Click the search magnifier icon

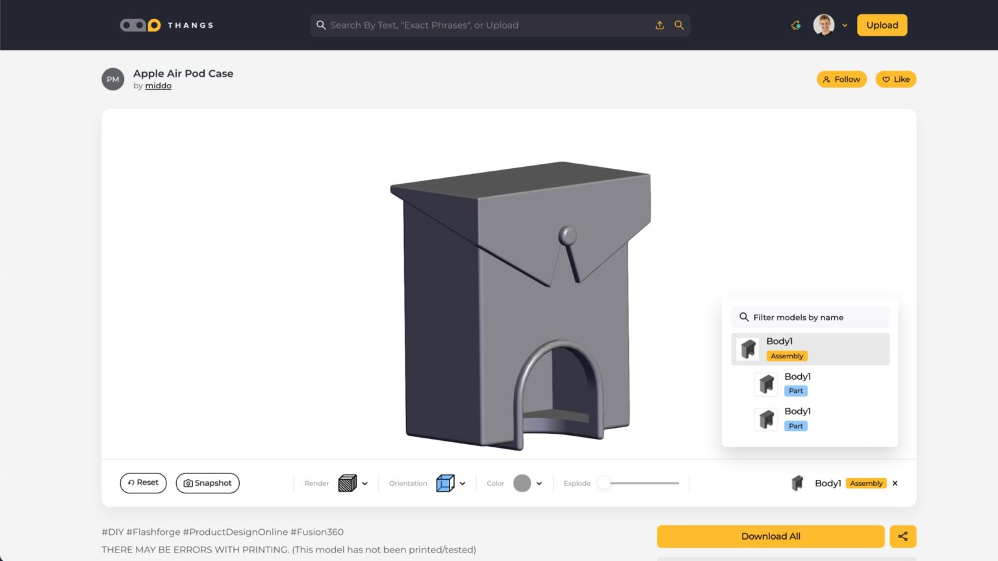(x=678, y=25)
